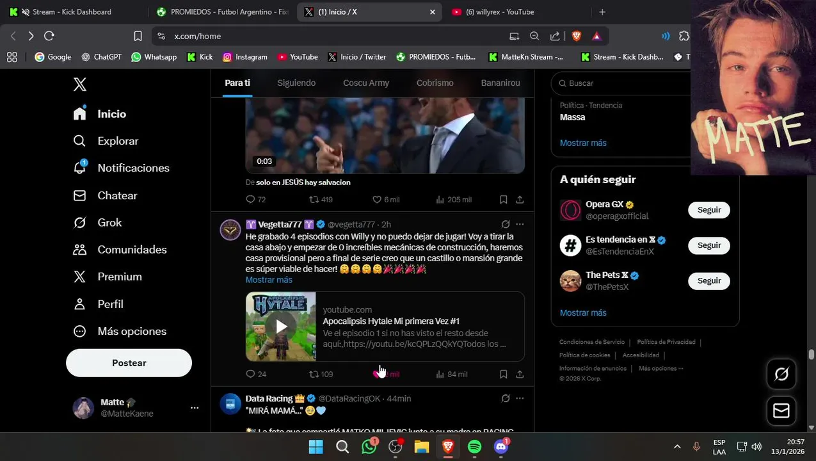Open Data Racing profile avatar

[x=230, y=403]
